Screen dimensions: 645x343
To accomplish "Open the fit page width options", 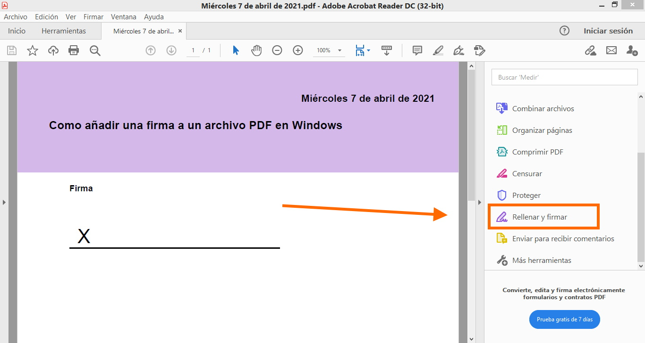I will point(363,50).
